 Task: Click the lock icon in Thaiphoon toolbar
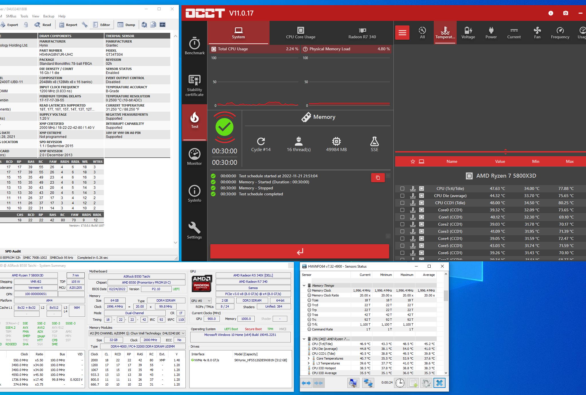pyautogui.click(x=26, y=25)
